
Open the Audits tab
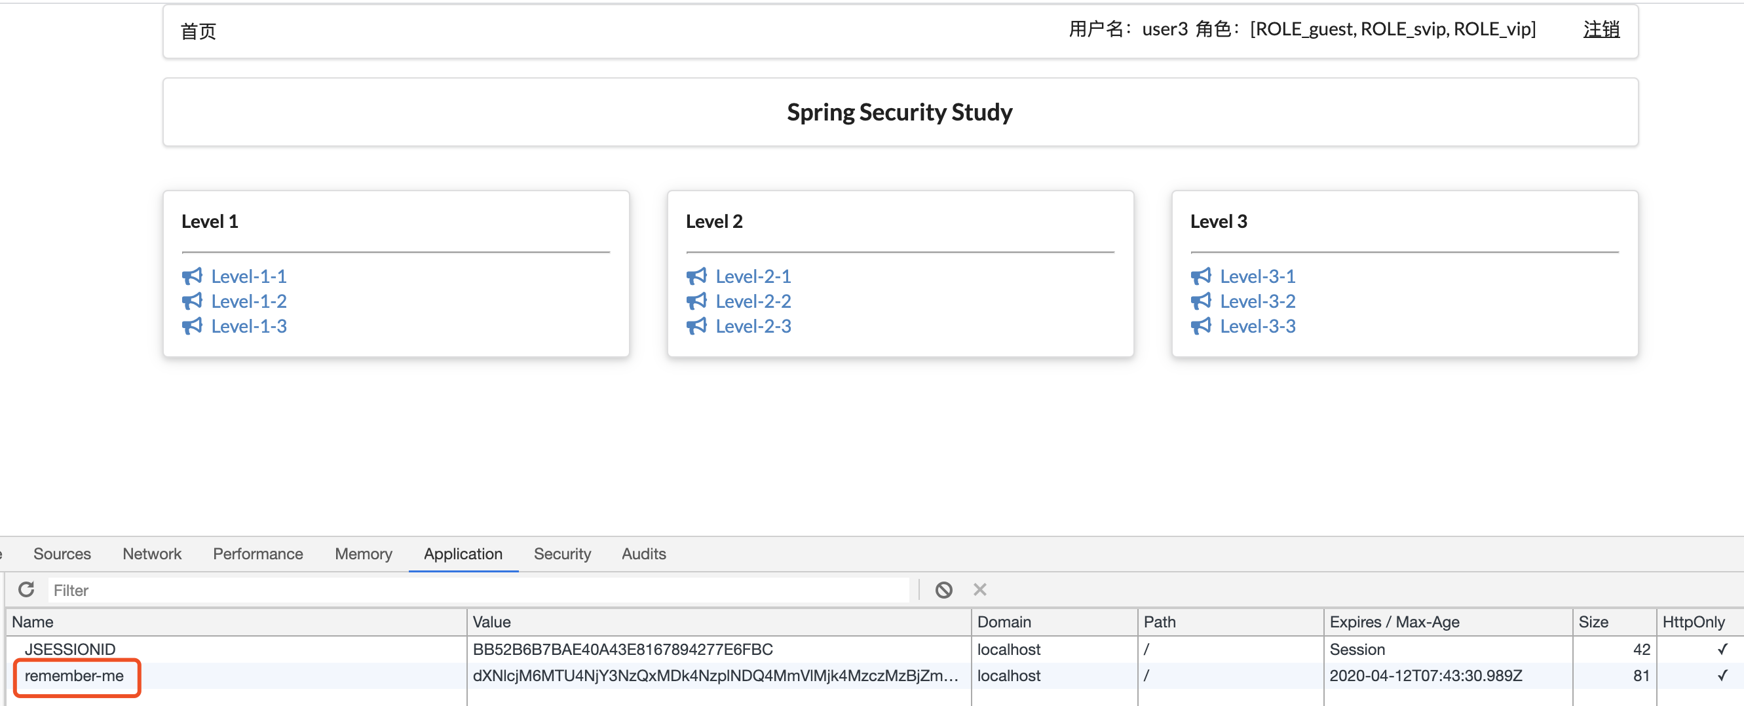coord(644,553)
